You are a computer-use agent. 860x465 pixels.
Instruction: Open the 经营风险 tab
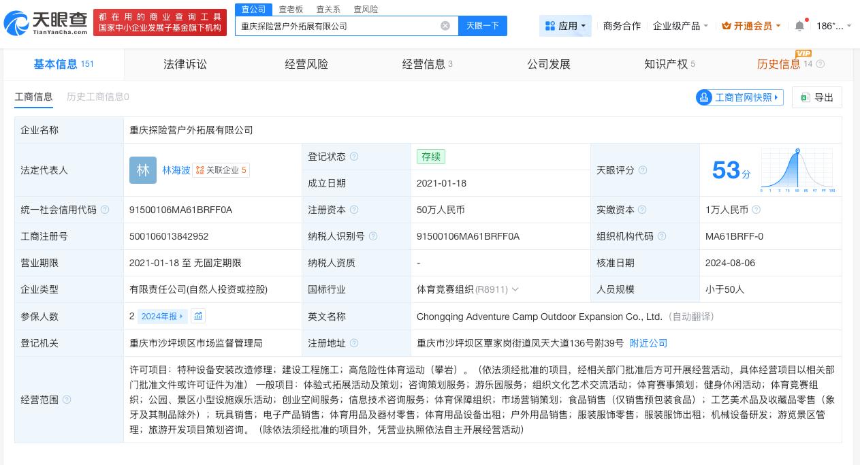click(306, 64)
